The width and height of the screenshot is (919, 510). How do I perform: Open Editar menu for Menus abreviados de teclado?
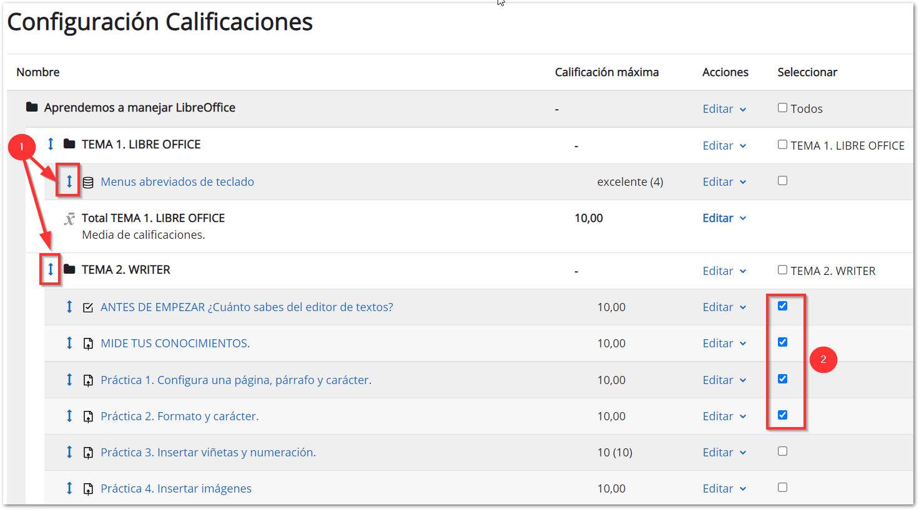(724, 181)
